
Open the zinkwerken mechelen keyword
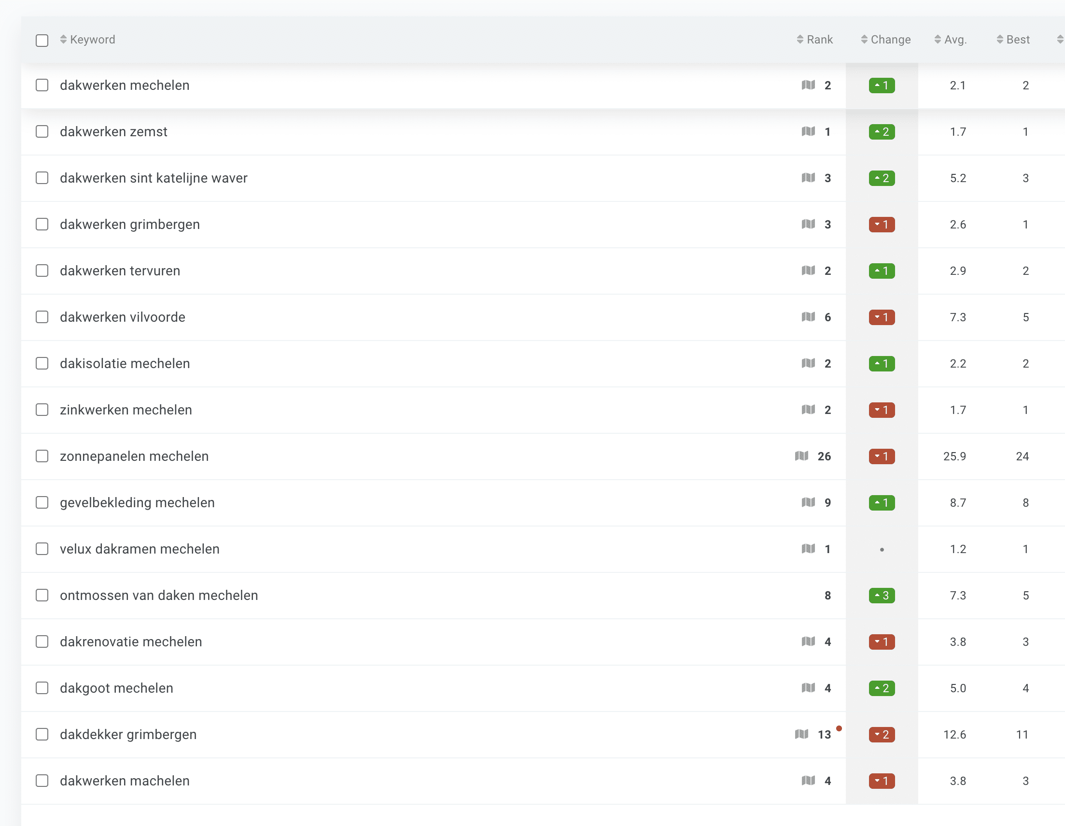pyautogui.click(x=126, y=410)
